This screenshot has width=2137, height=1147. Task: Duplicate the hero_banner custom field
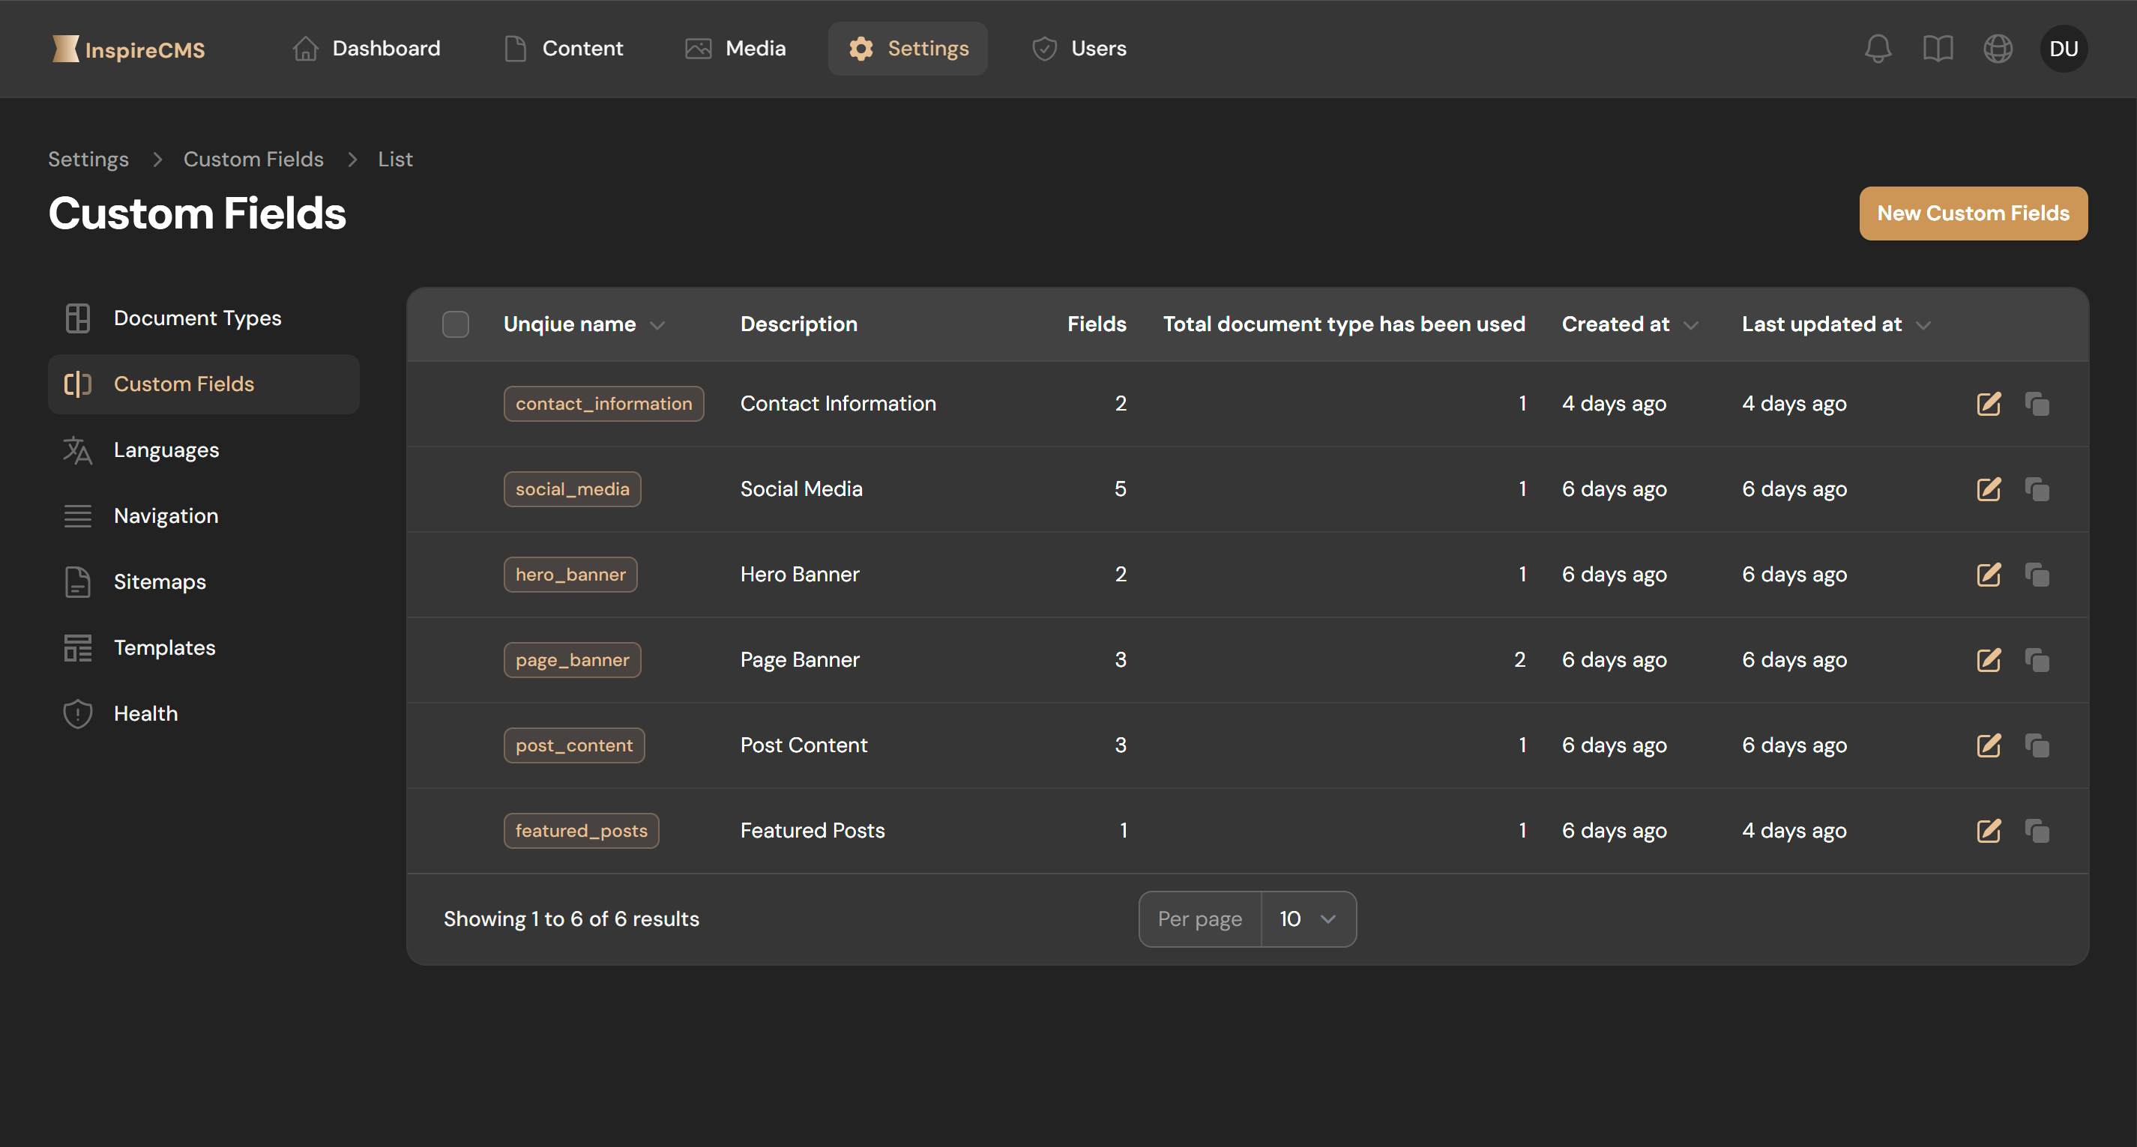(2037, 575)
